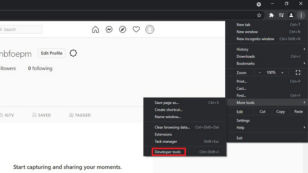
Task: Select Save page as... option
Action: tap(185, 102)
